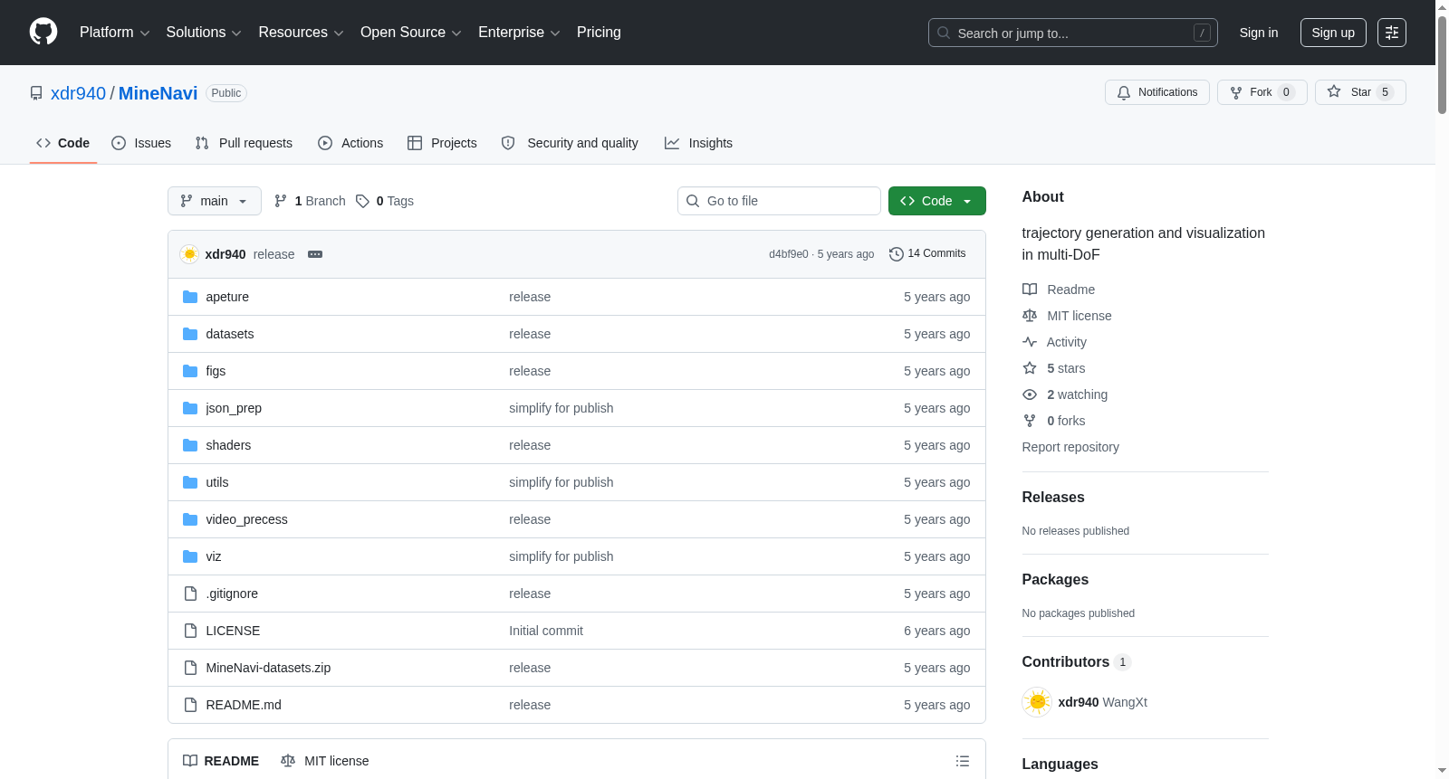The height and width of the screenshot is (779, 1449).
Task: Open the figs folder icon
Action: [x=190, y=371]
